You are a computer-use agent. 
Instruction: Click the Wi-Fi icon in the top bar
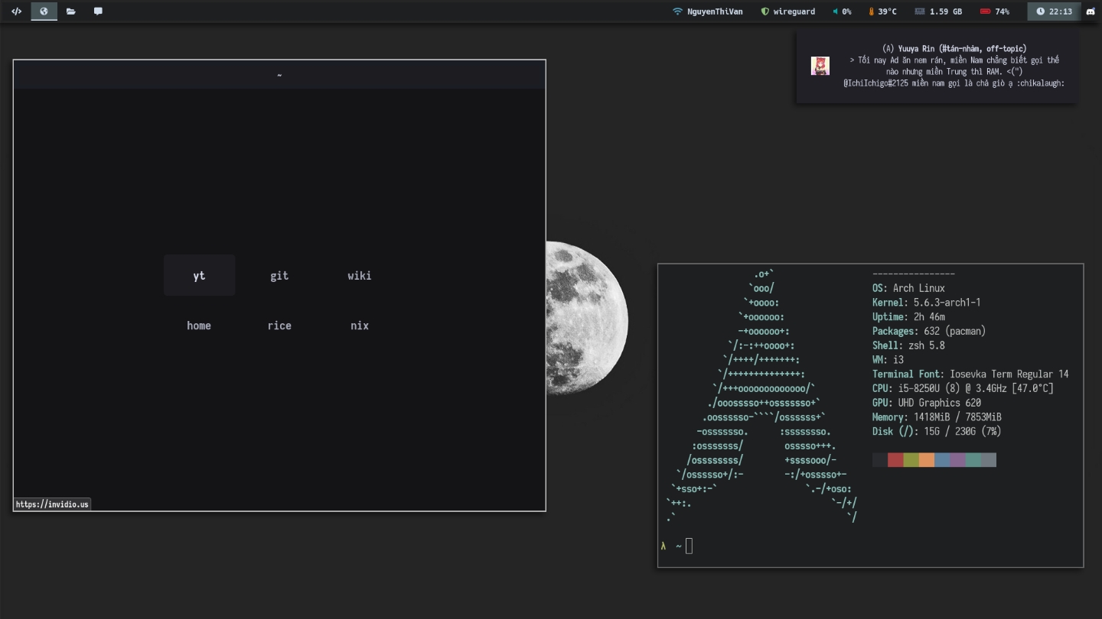click(677, 11)
